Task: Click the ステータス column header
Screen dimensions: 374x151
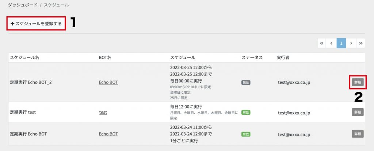Action: tap(252, 57)
